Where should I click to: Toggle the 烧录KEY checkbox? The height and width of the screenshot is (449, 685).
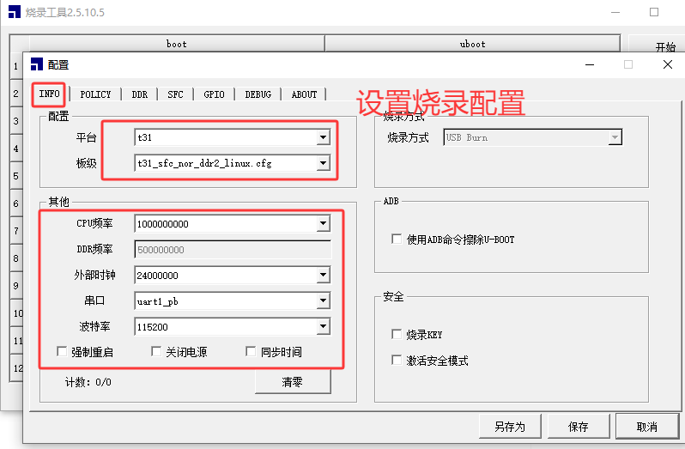(x=397, y=335)
